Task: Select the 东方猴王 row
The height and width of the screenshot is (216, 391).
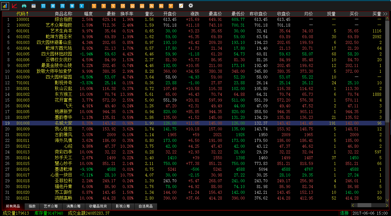Action: tap(194, 94)
